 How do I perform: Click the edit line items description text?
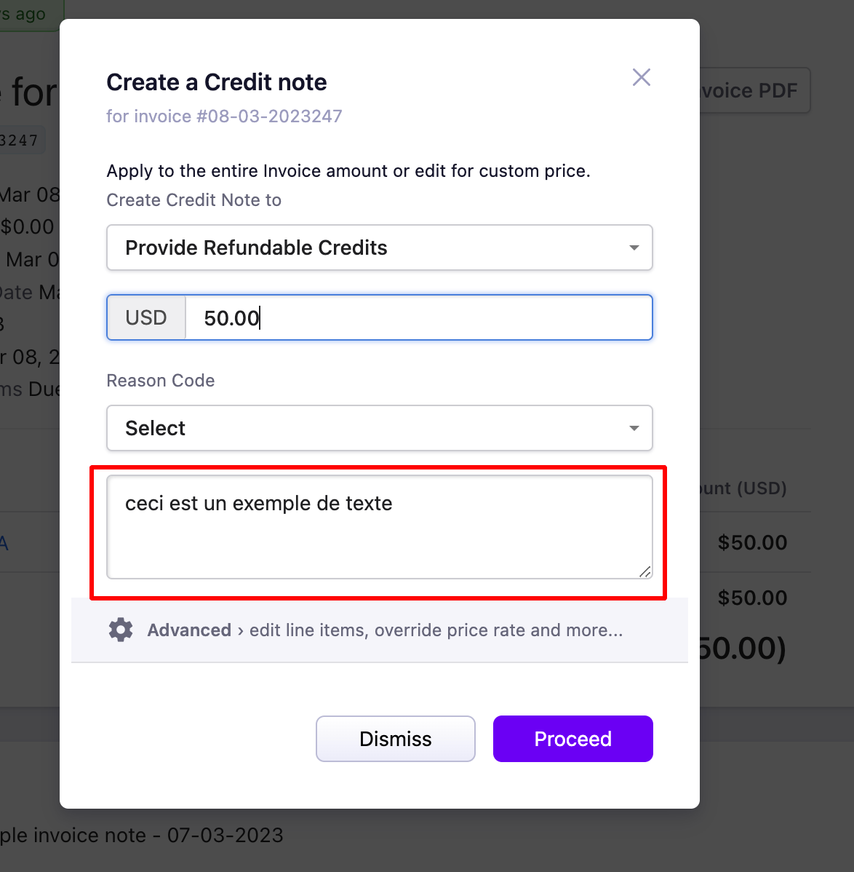tap(436, 630)
